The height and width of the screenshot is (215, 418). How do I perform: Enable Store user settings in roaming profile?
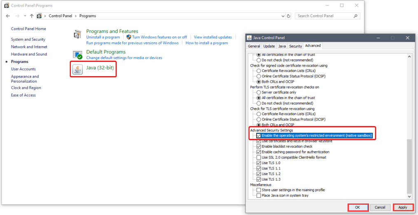259,190
